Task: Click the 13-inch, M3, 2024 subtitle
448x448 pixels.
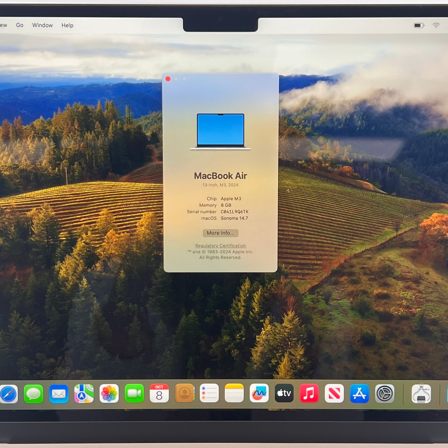Action: (x=220, y=185)
